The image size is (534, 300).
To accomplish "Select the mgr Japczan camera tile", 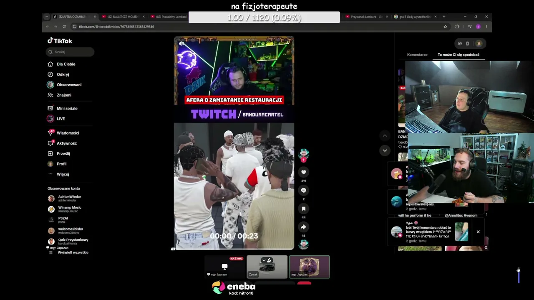I will pyautogui.click(x=310, y=267).
